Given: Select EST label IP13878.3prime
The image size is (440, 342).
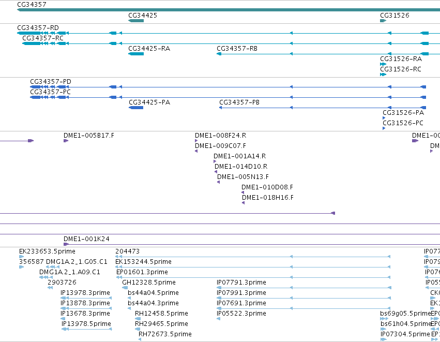Looking at the screenshot, I should [85, 304].
